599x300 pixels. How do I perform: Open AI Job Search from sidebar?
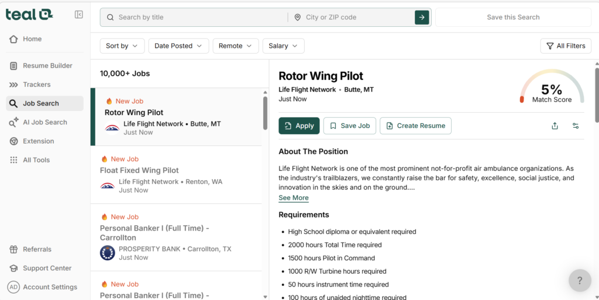44,123
